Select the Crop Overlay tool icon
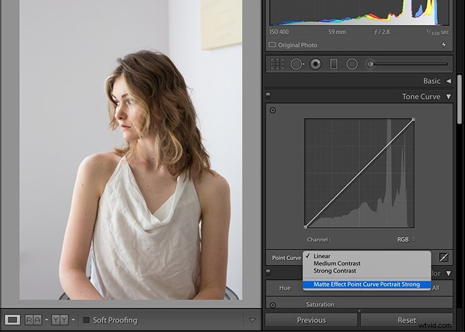 click(277, 64)
